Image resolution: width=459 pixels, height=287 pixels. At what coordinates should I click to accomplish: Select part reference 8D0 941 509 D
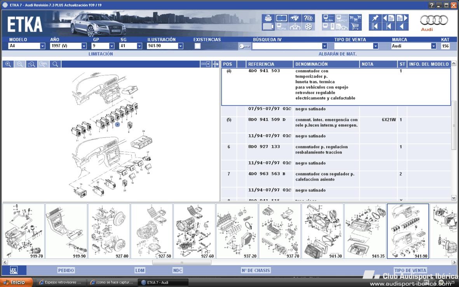pyautogui.click(x=267, y=119)
